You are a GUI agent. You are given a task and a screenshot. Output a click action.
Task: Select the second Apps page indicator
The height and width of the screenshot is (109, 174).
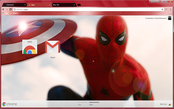point(94,104)
